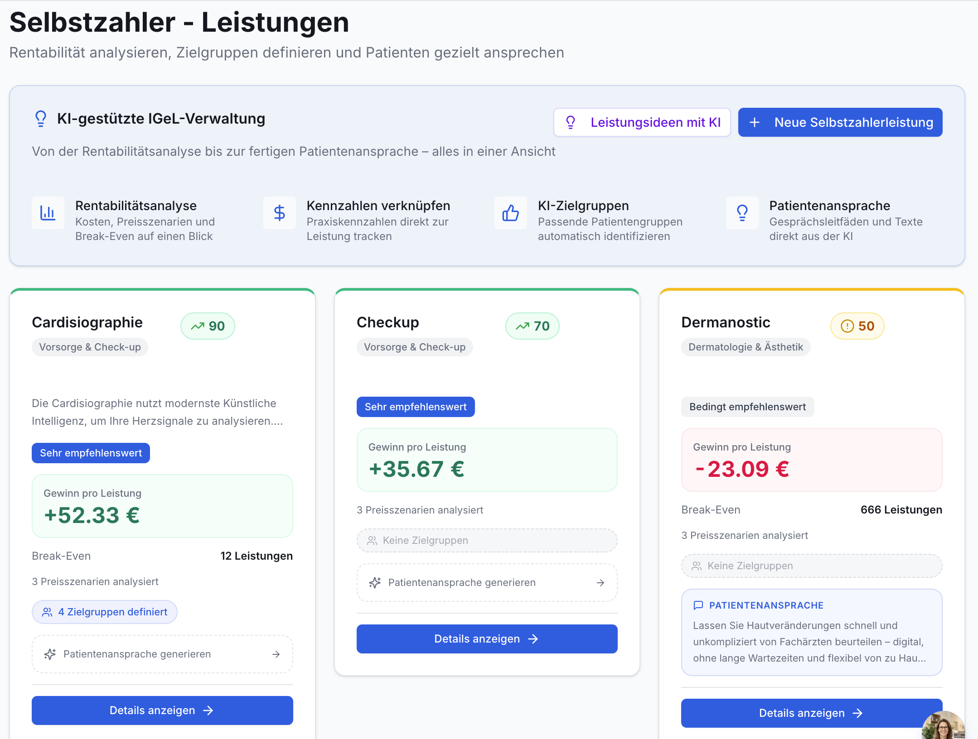Click the lightbulb icon beside KI-gestützte IGeL-Verwaltung
The image size is (978, 739).
[41, 119]
